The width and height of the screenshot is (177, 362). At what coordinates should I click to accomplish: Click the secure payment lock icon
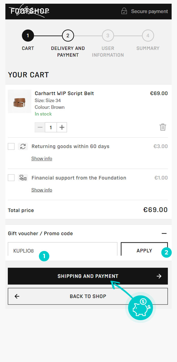(124, 11)
